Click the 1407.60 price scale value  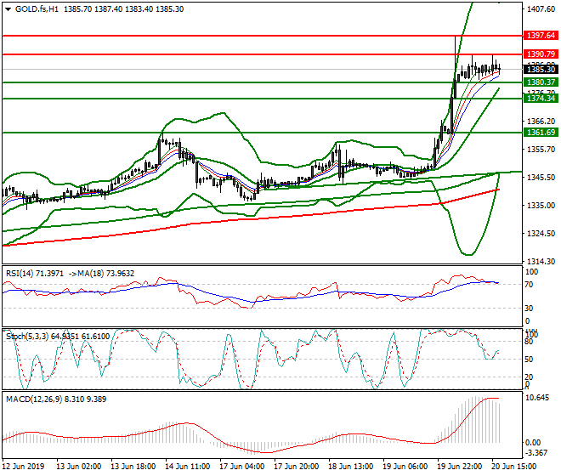coord(541,9)
